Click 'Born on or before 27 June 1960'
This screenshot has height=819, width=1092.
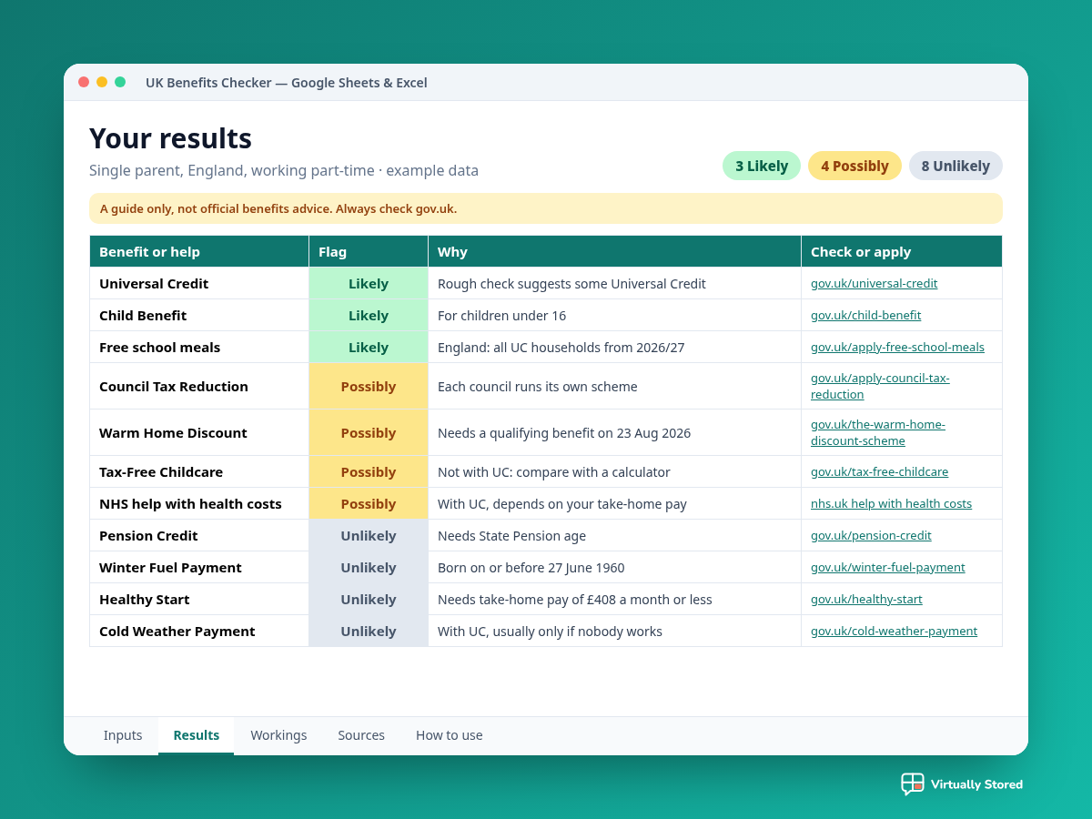click(531, 567)
